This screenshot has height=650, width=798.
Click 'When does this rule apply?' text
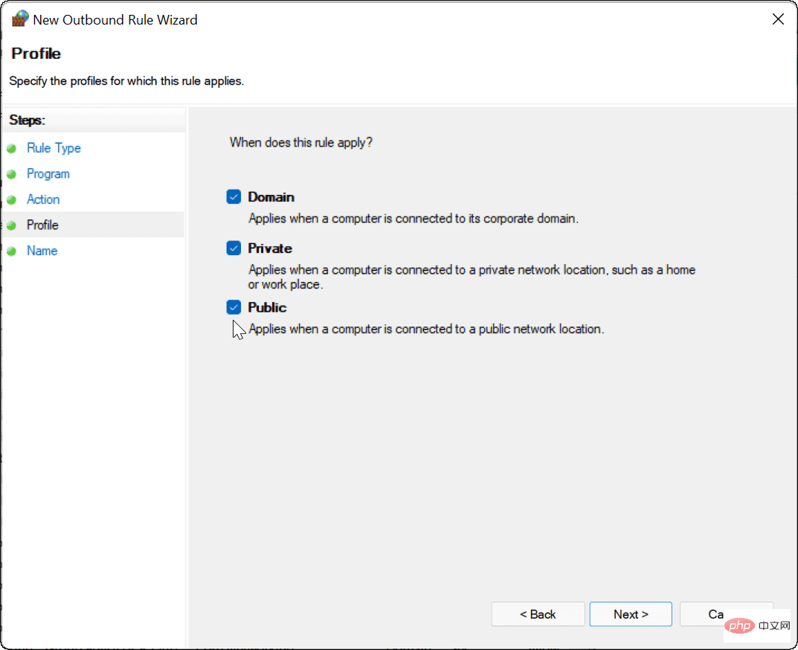click(x=300, y=143)
